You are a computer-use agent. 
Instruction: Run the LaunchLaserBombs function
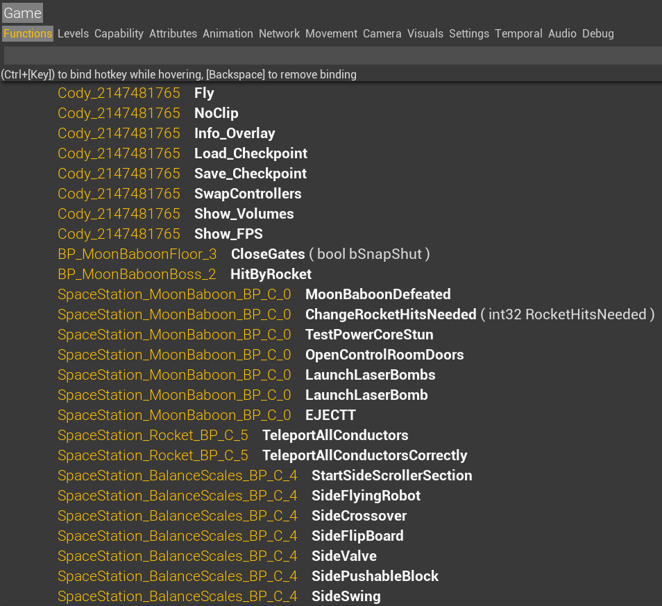pos(371,375)
